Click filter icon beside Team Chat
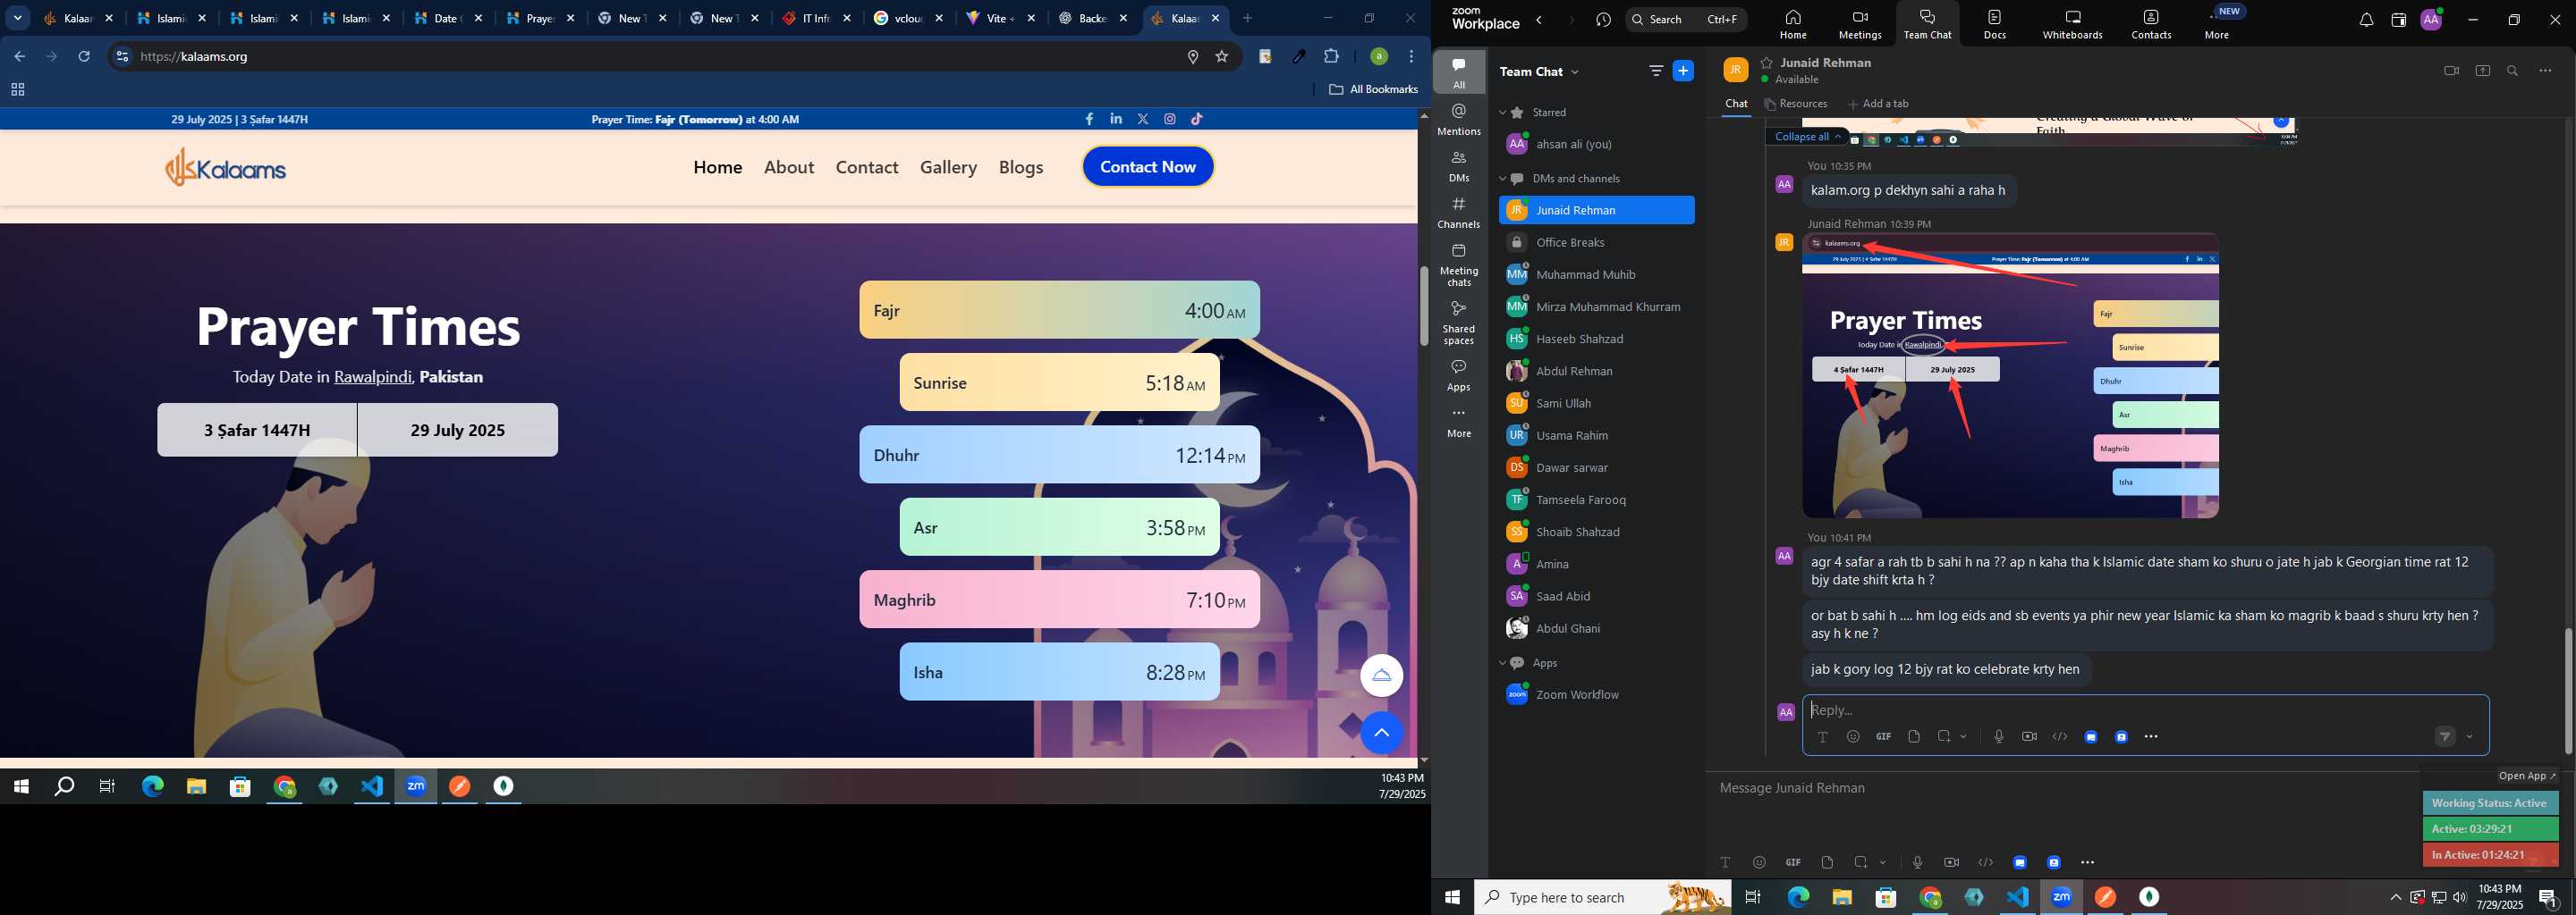This screenshot has height=915, width=2576. pos(1656,71)
